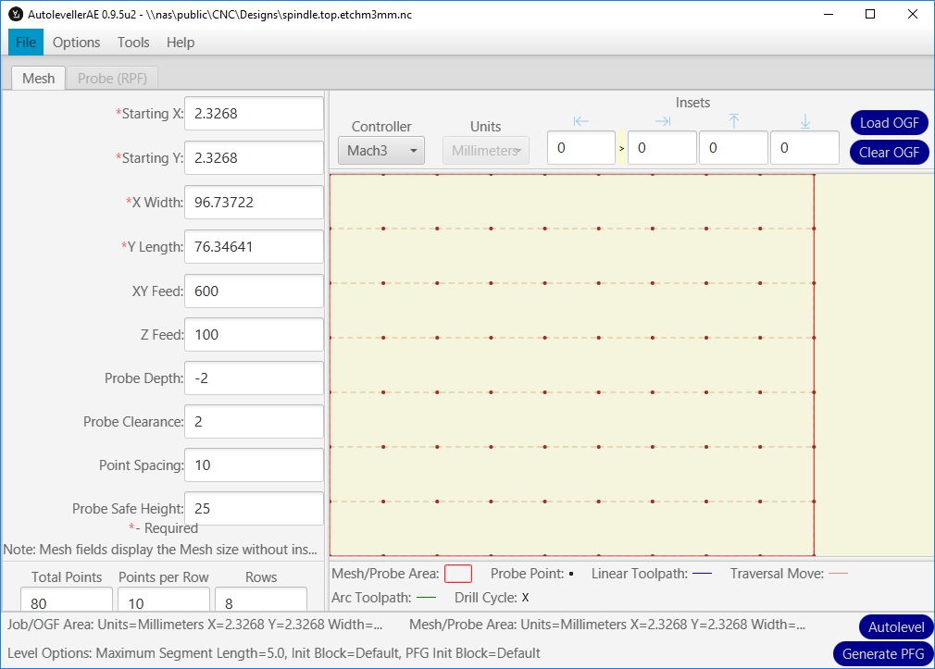Screen dimensions: 935x669
Task: Click the bottom inset arrow icon
Action: tap(805, 121)
